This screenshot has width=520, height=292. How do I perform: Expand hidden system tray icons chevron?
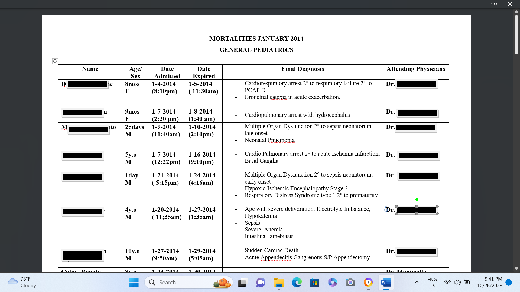pyautogui.click(x=417, y=282)
